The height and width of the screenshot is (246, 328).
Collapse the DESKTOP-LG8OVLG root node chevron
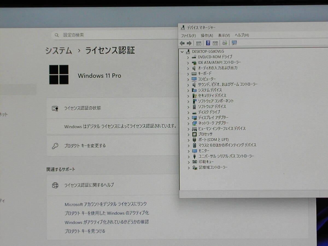pyautogui.click(x=182, y=51)
